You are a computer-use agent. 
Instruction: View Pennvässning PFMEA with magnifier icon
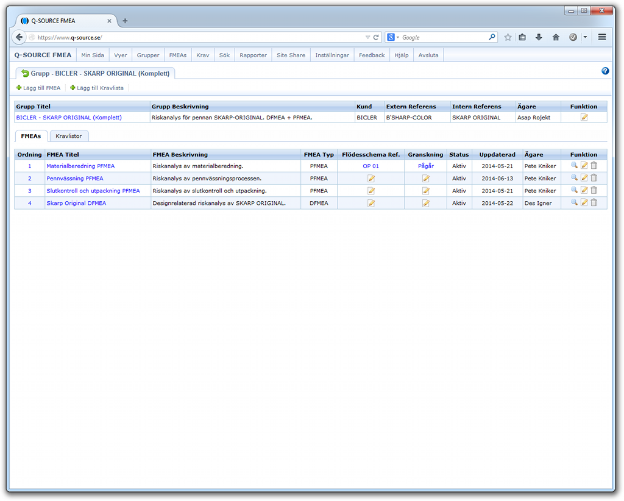click(574, 177)
